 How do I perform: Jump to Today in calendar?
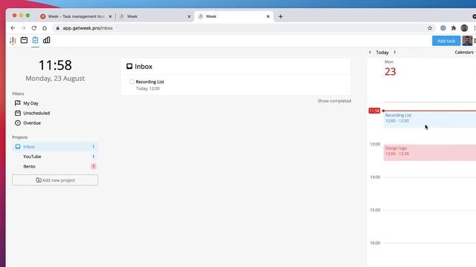[x=382, y=53]
